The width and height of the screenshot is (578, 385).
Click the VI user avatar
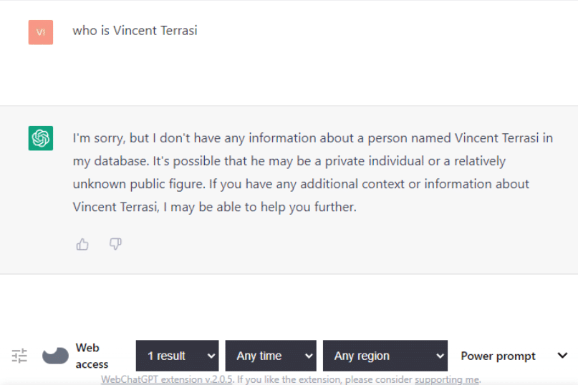[x=41, y=32]
